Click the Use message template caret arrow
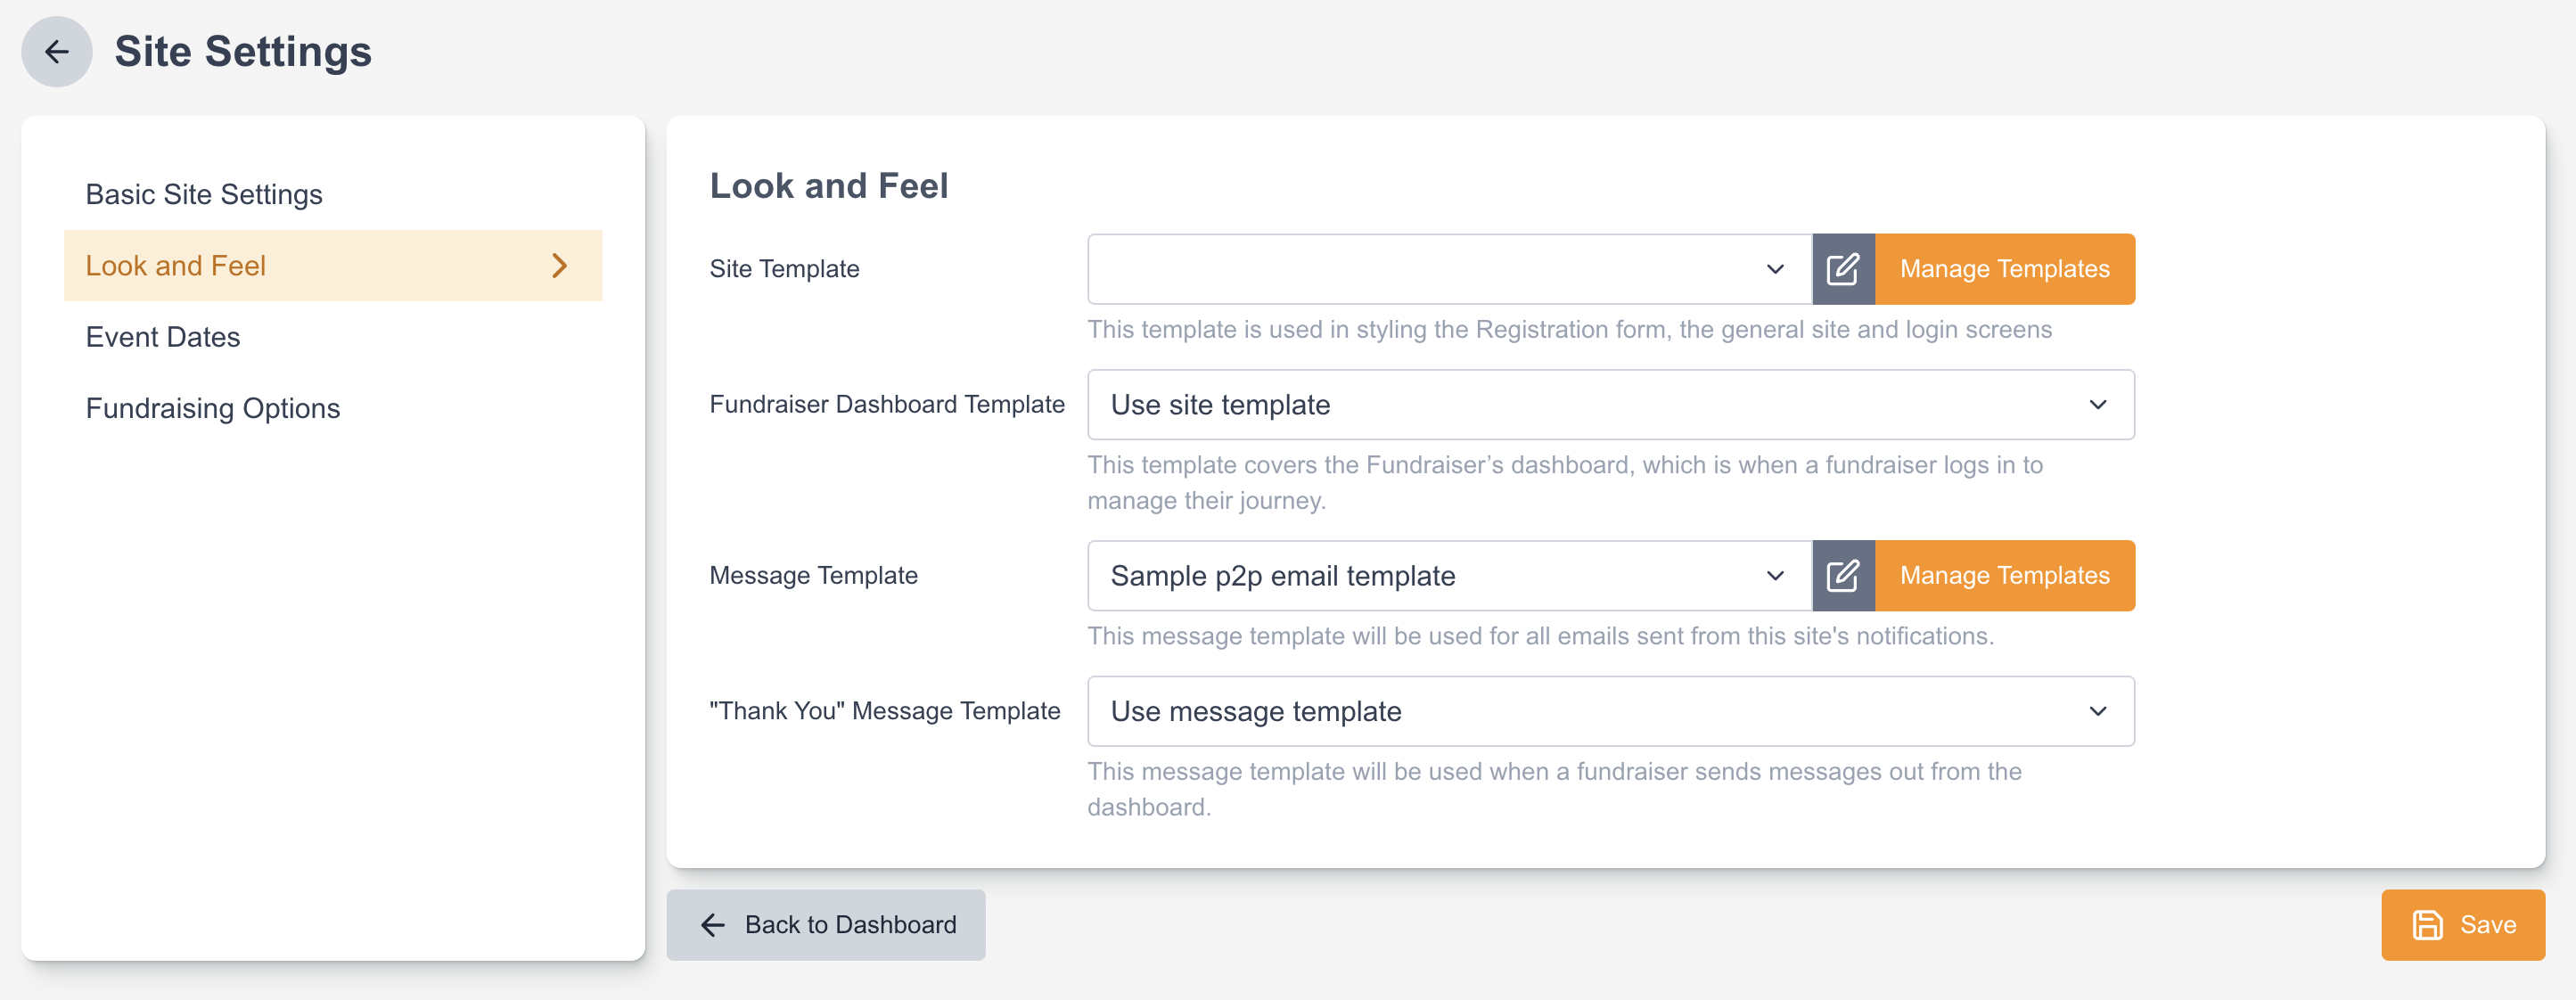Viewport: 2576px width, 1000px height. [x=2098, y=711]
